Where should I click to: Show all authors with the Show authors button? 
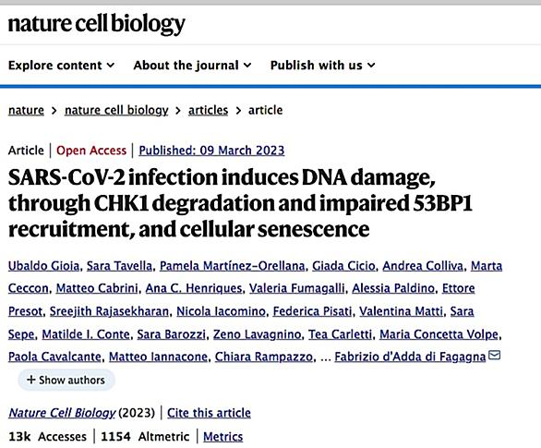click(66, 380)
